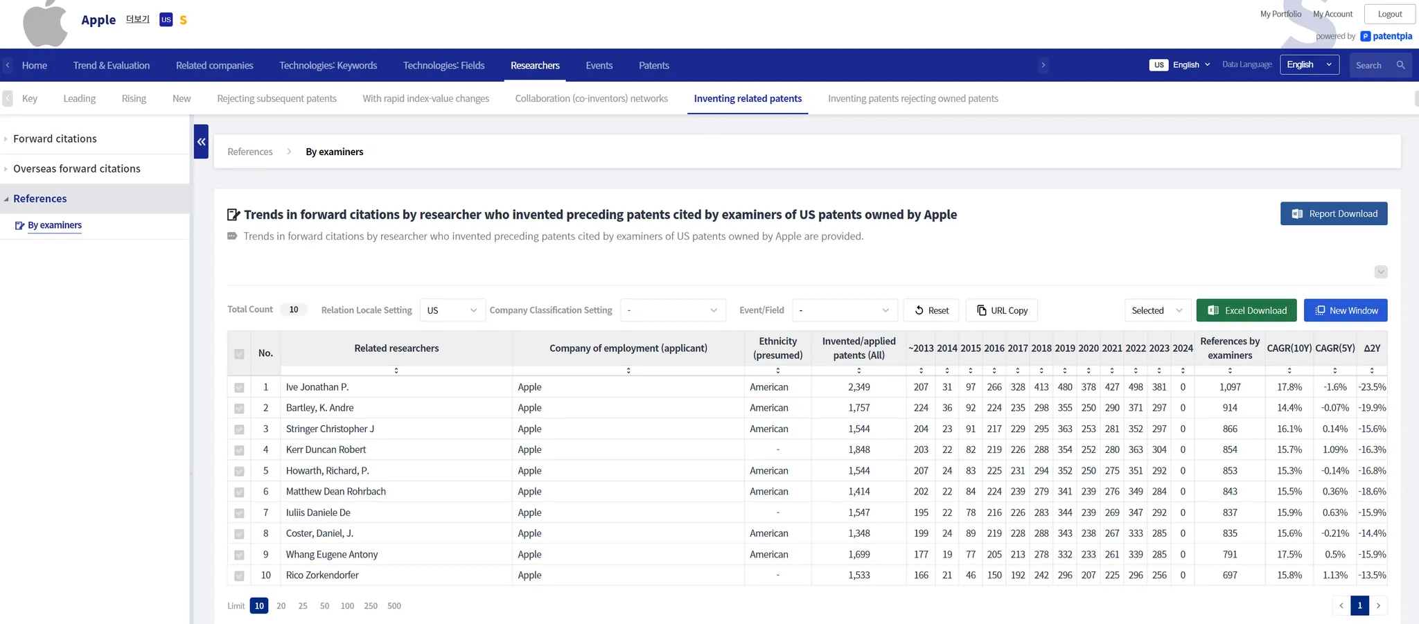Sort by CAGR(5Y) column

pos(1335,371)
